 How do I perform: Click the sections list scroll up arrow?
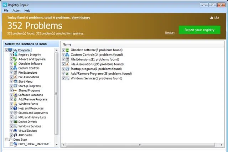(56, 50)
